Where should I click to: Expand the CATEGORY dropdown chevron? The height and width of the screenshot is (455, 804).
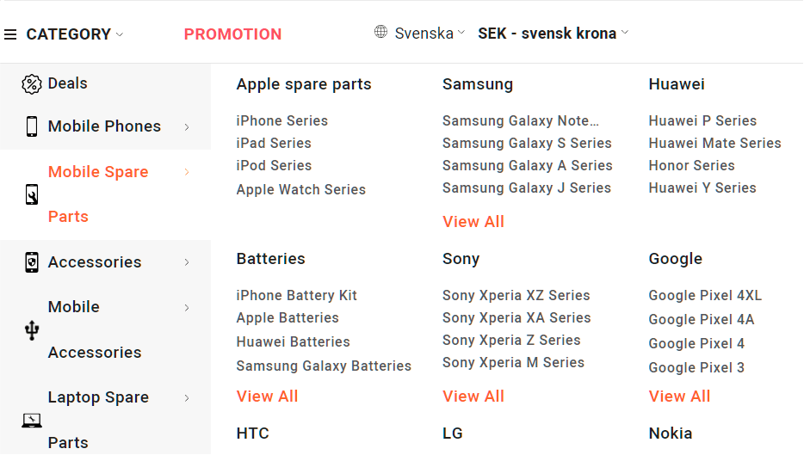[120, 35]
